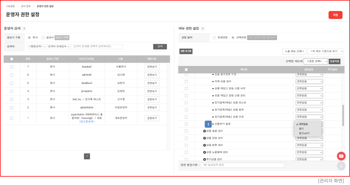Open the 1차 메뉴 기준으로 보기 dropdown
This screenshot has height=185, width=350.
(325, 51)
